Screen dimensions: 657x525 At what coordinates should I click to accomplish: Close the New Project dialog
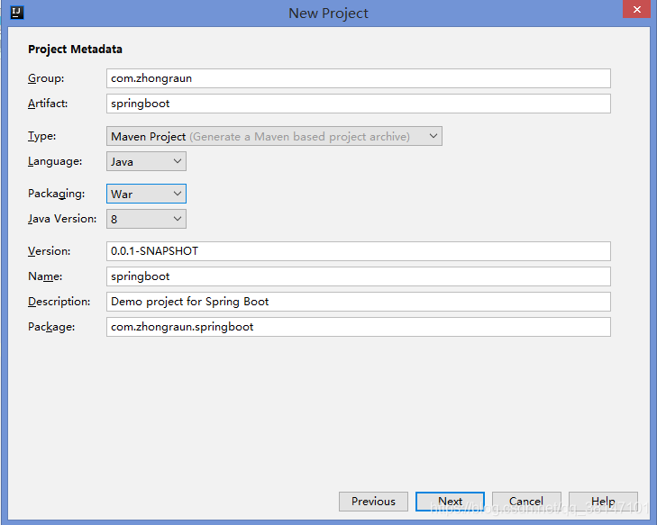(636, 9)
